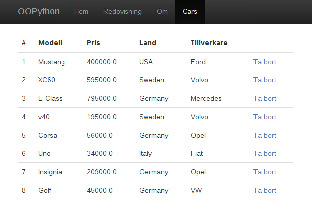The height and width of the screenshot is (214, 312).
Task: Click the price 195000.0
Action: pos(102,117)
